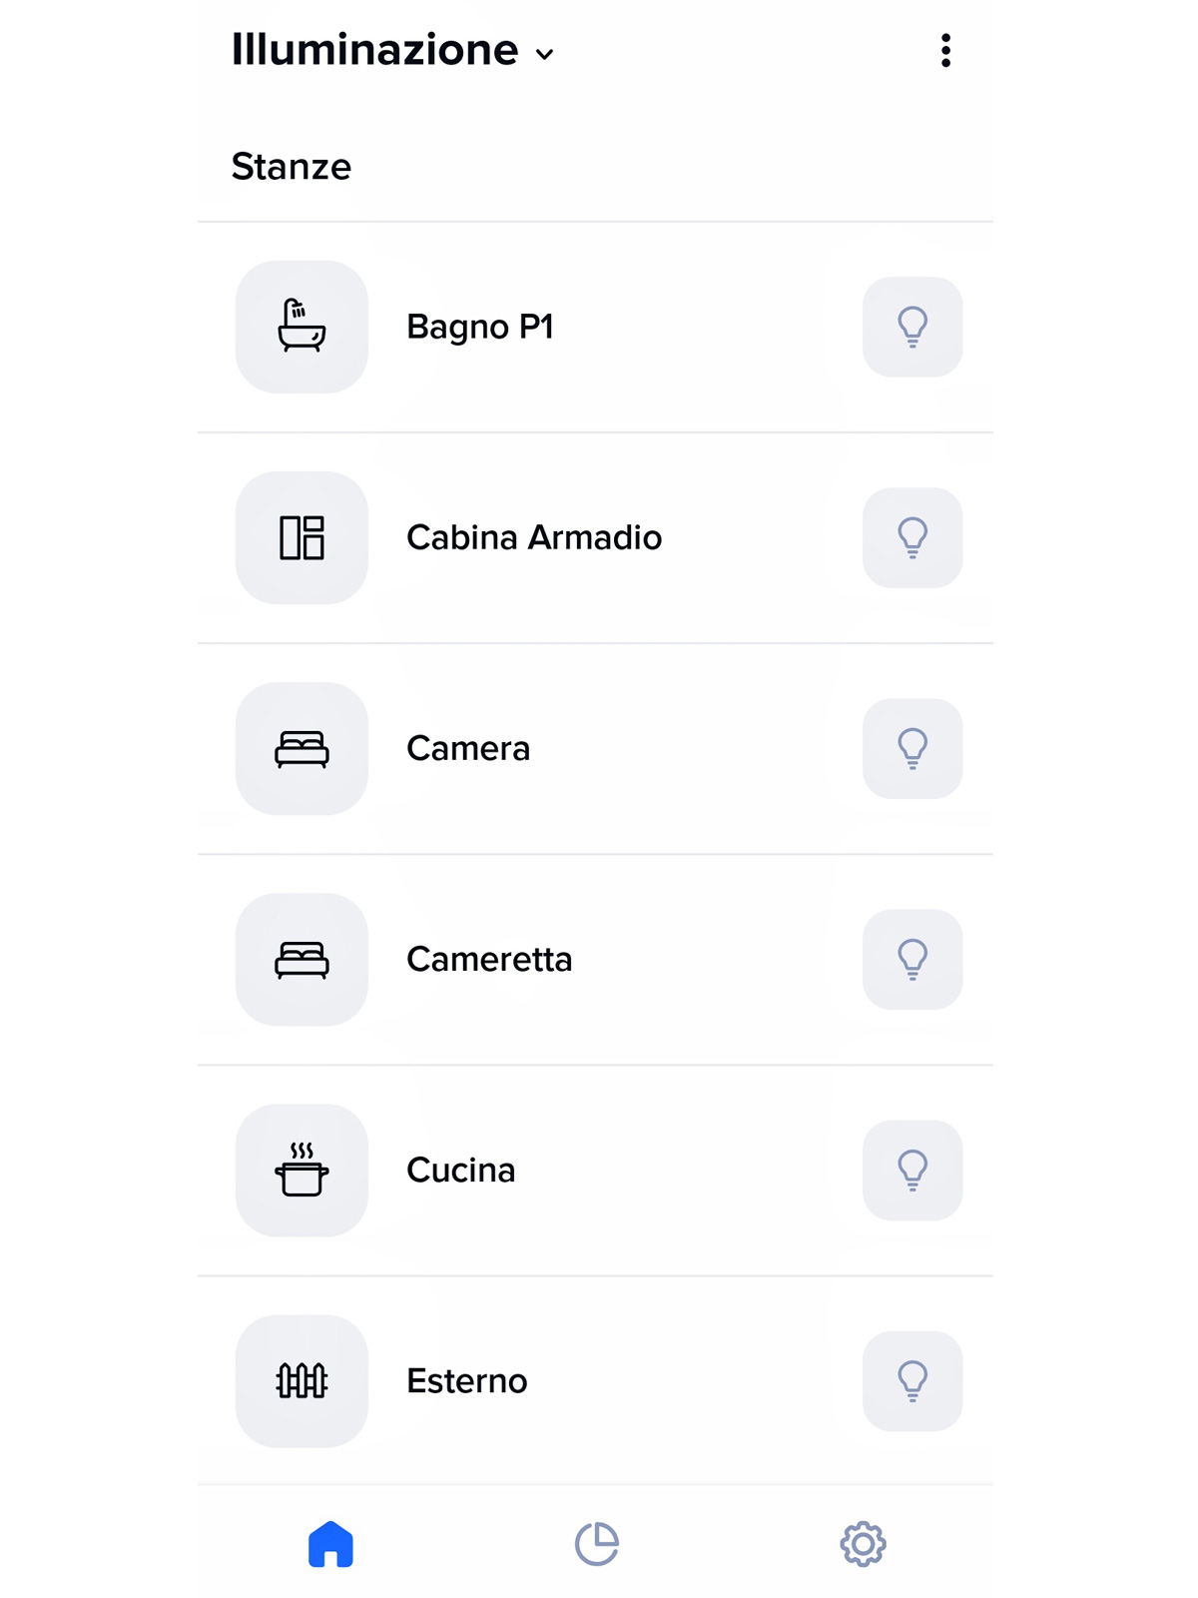This screenshot has width=1198, height=1598.
Task: Click the Esterno room name
Action: [466, 1380]
